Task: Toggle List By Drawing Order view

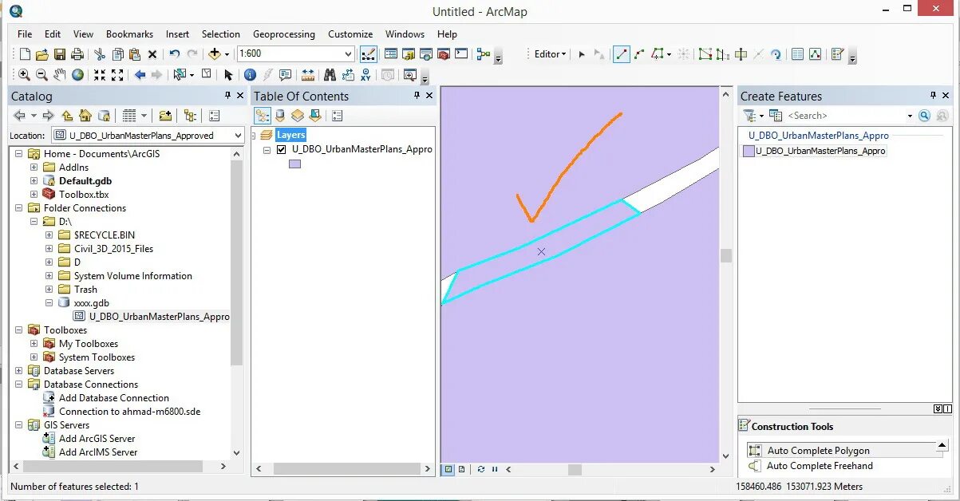Action: (263, 116)
